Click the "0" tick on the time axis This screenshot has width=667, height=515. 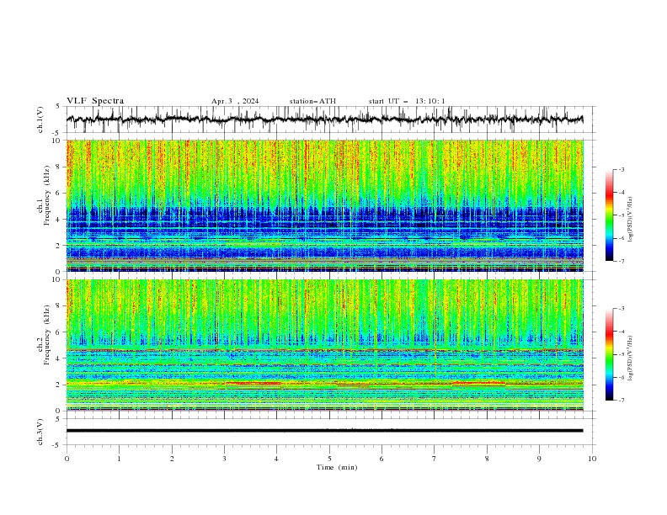[67, 459]
